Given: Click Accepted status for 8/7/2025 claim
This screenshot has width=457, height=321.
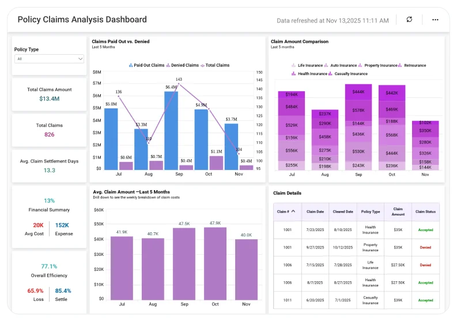Looking at the screenshot, I should pos(425,282).
